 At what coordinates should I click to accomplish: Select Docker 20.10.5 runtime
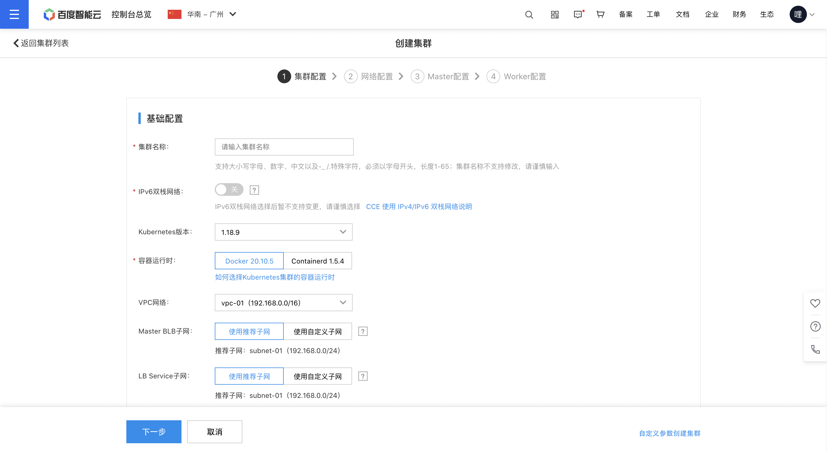249,261
